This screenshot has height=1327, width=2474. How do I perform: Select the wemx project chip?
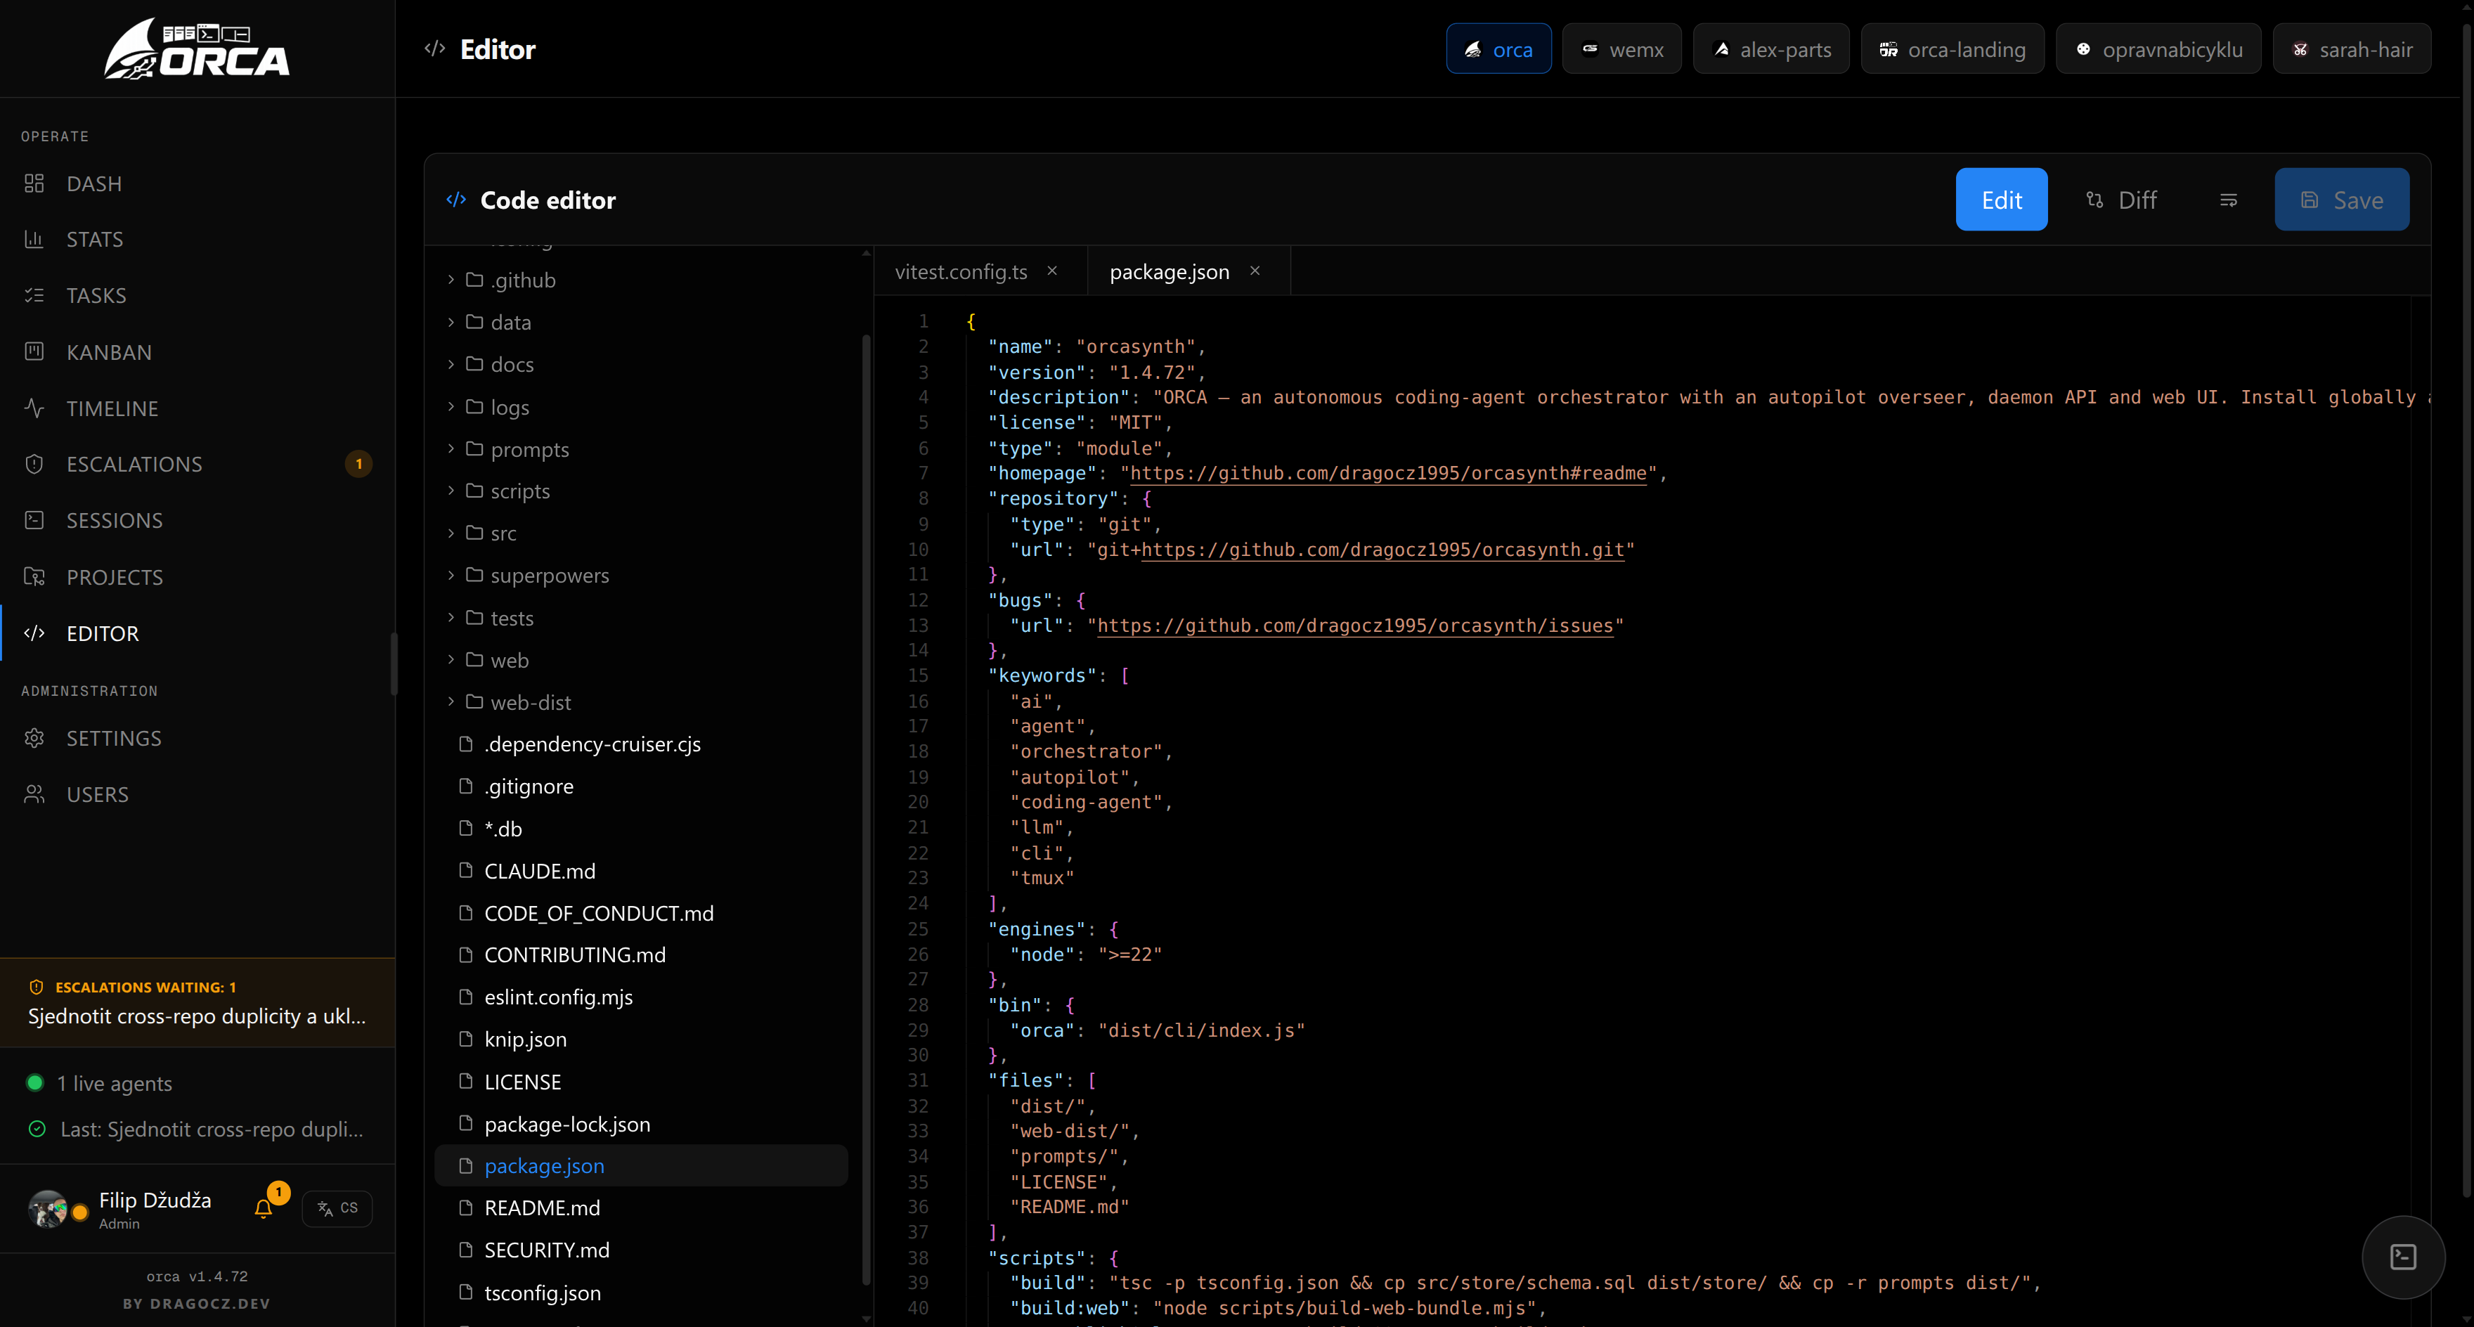(x=1622, y=49)
